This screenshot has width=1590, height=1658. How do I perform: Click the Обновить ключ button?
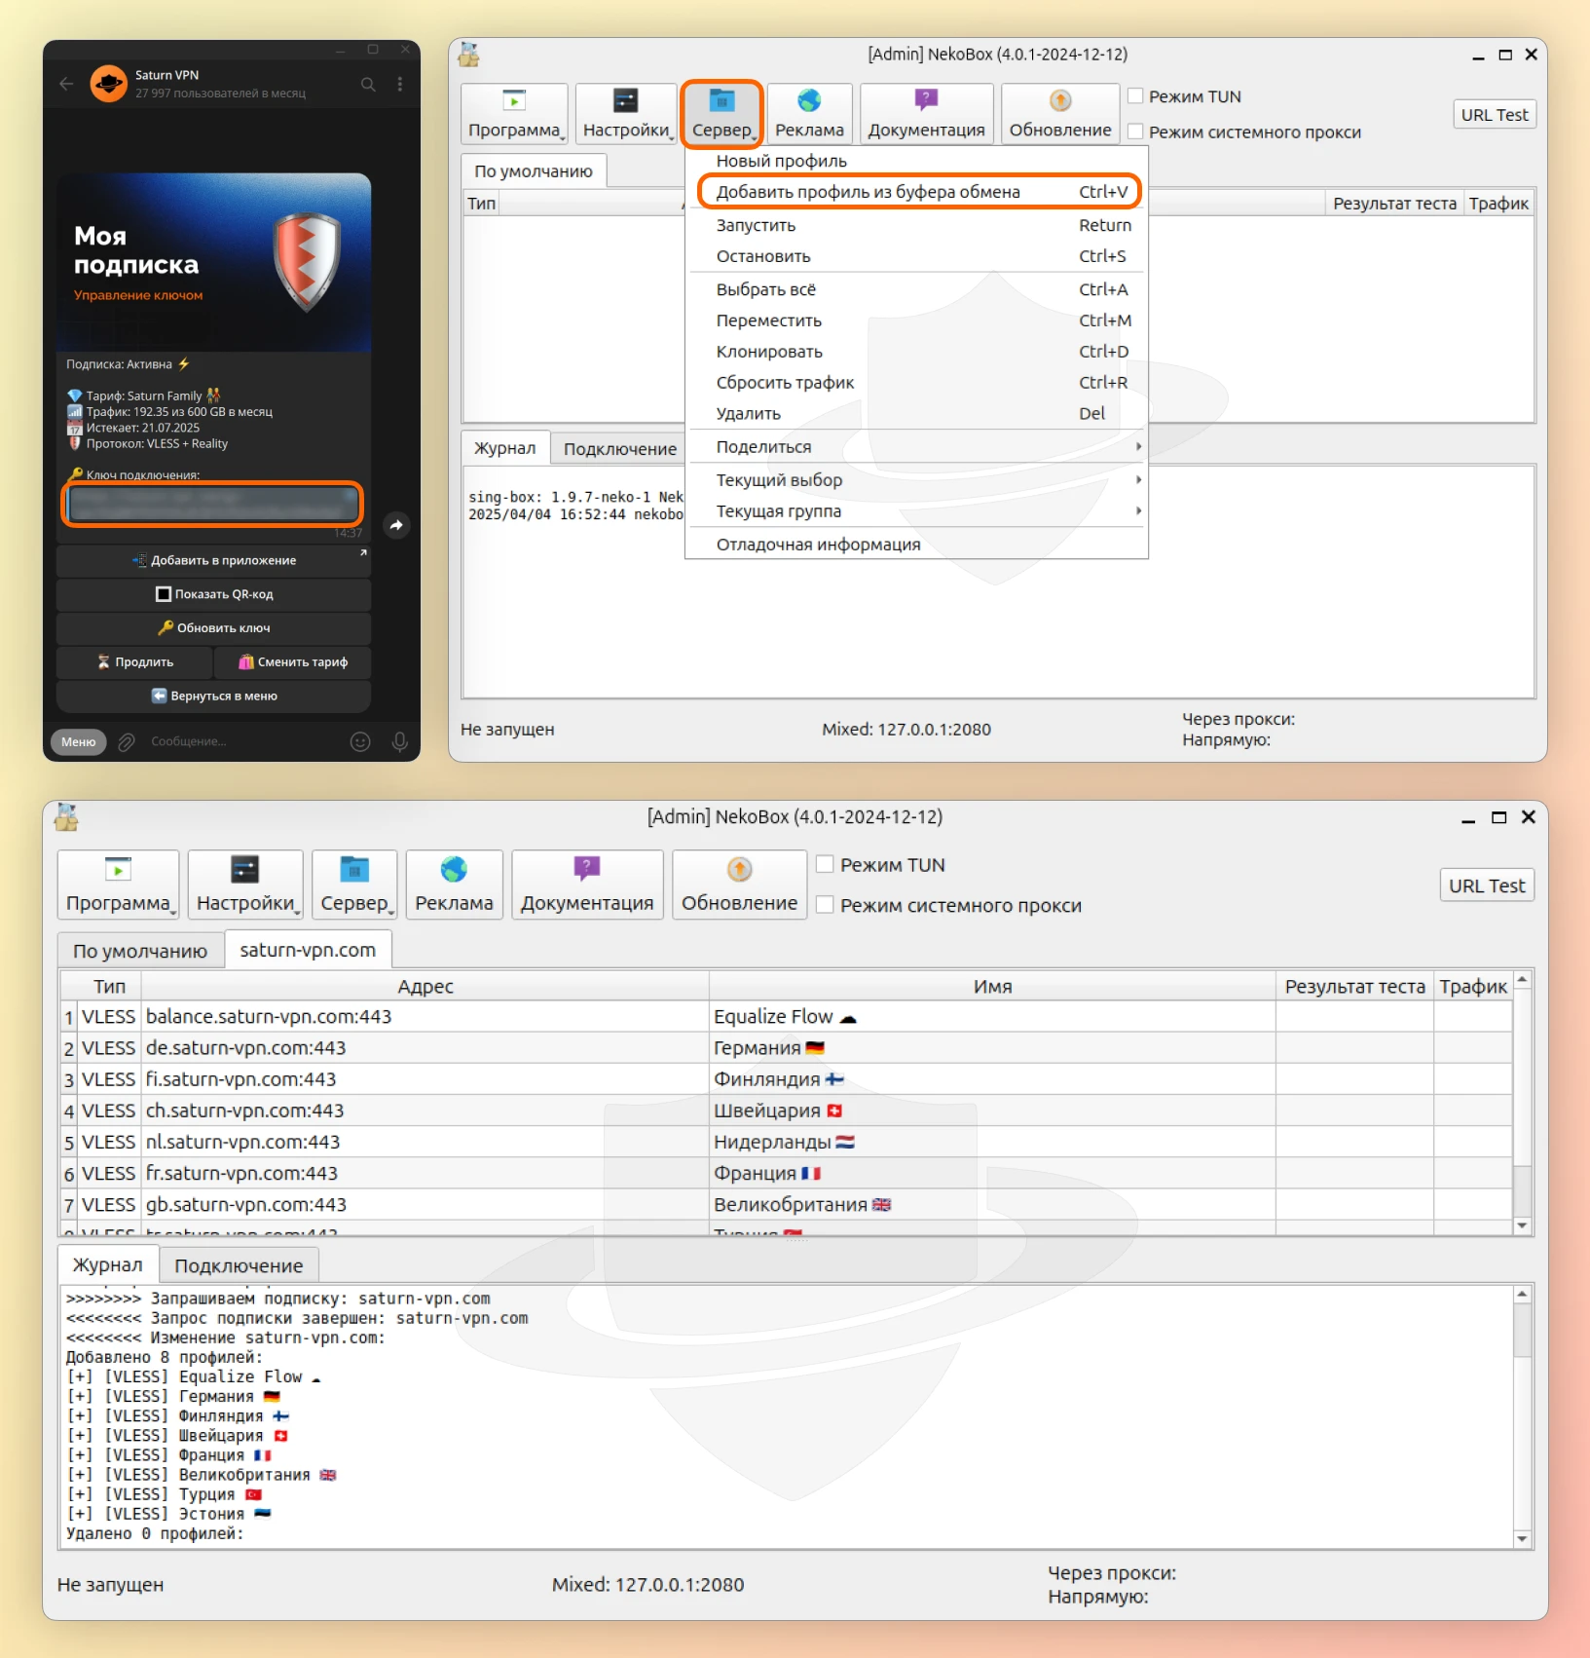(x=214, y=628)
